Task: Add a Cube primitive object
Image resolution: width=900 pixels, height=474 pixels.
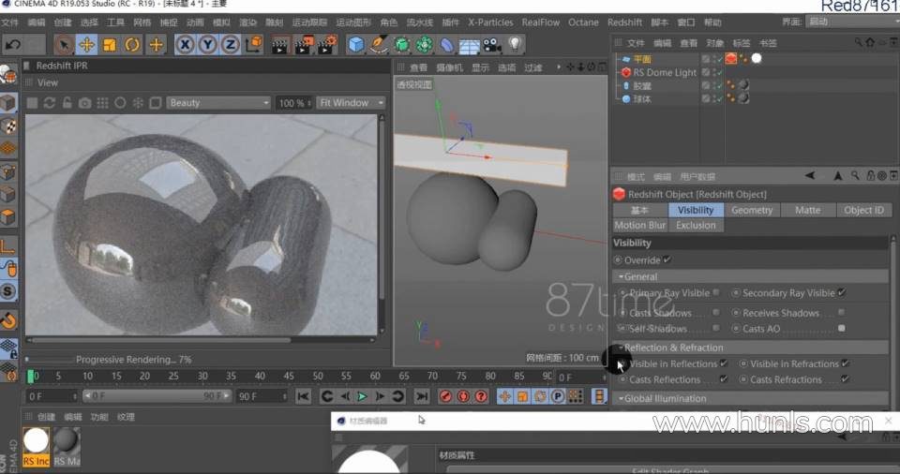Action: point(356,44)
